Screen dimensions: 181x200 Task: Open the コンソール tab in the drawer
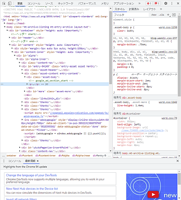[14, 161]
